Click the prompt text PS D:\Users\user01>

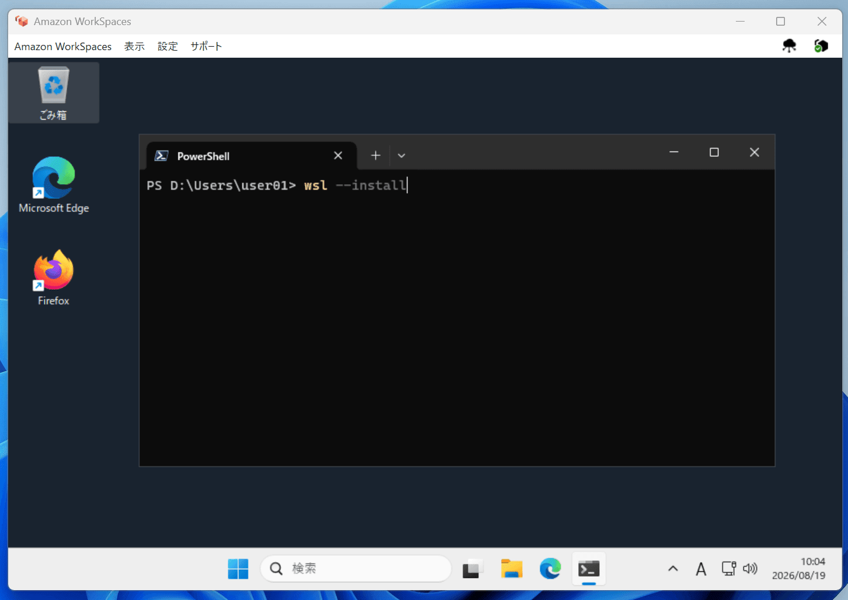tap(221, 185)
